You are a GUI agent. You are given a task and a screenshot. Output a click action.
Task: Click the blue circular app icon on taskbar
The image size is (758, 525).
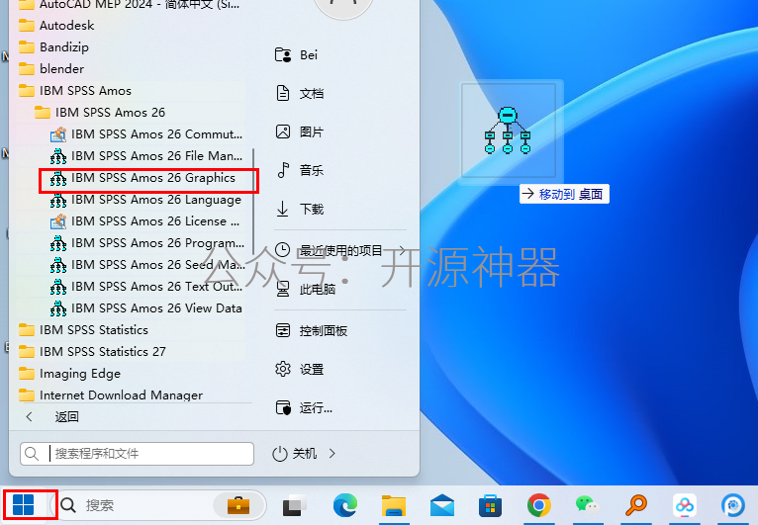click(x=733, y=505)
